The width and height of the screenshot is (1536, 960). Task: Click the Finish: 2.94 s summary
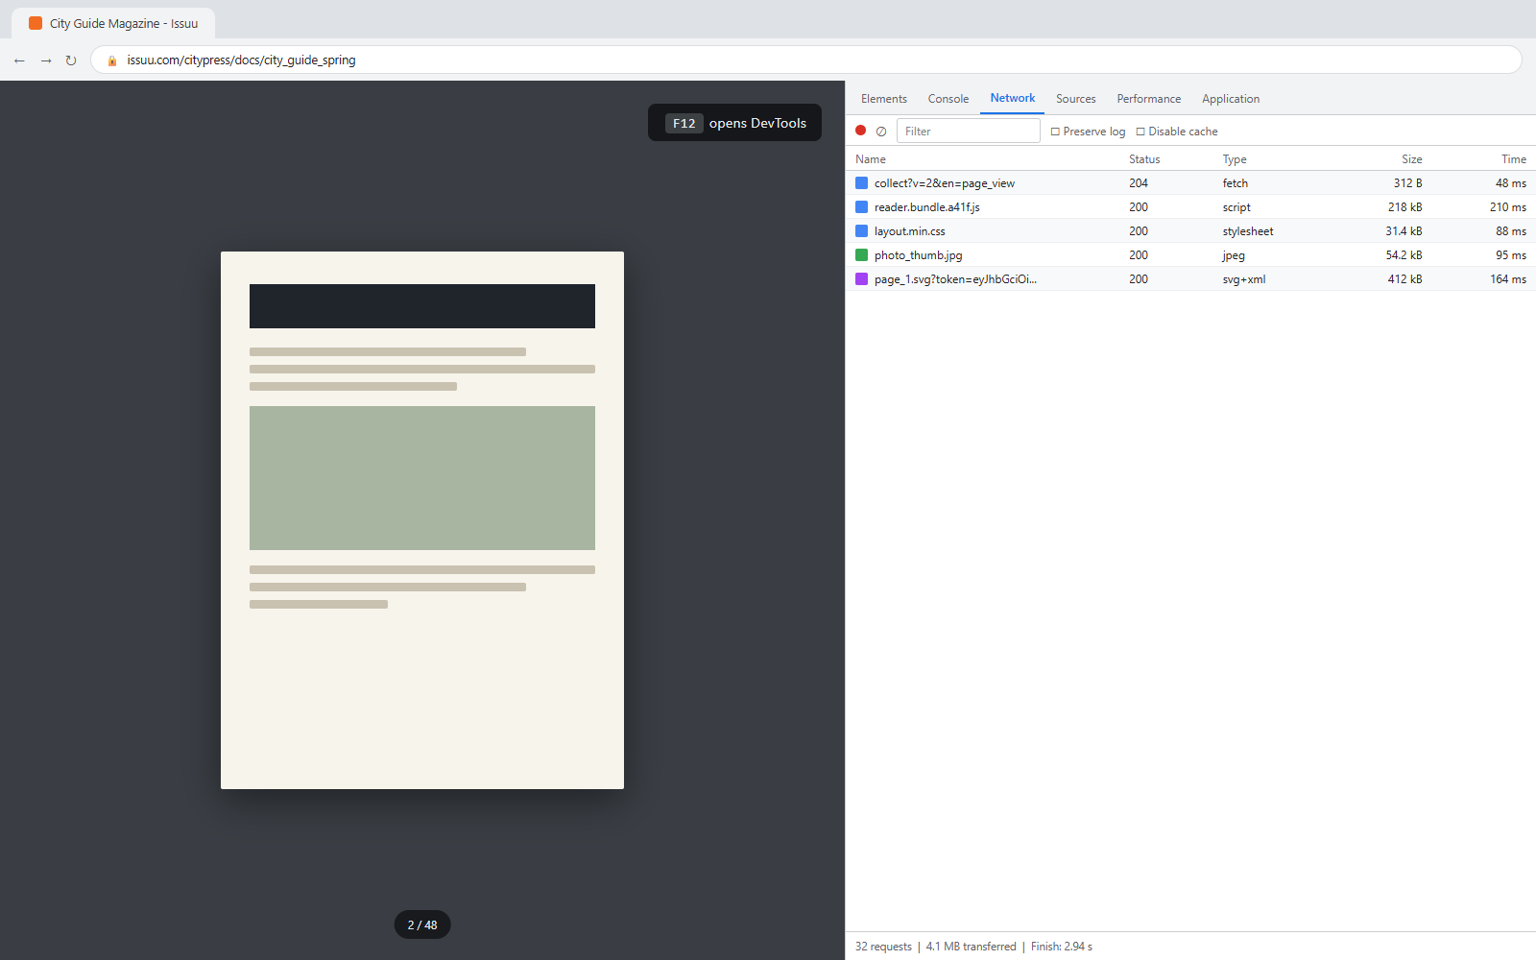click(x=1062, y=947)
